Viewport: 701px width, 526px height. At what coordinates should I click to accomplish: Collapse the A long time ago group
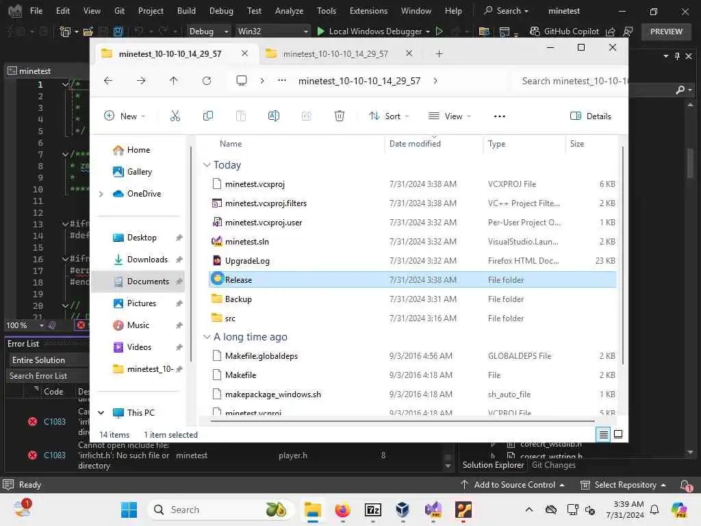pos(207,337)
